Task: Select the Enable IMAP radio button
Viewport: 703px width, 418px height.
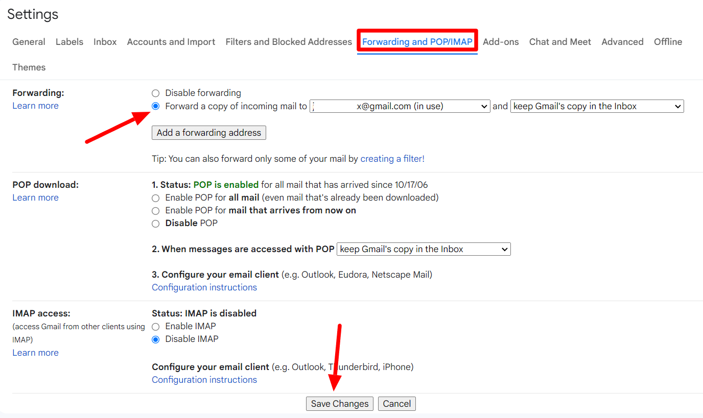Action: coord(156,327)
